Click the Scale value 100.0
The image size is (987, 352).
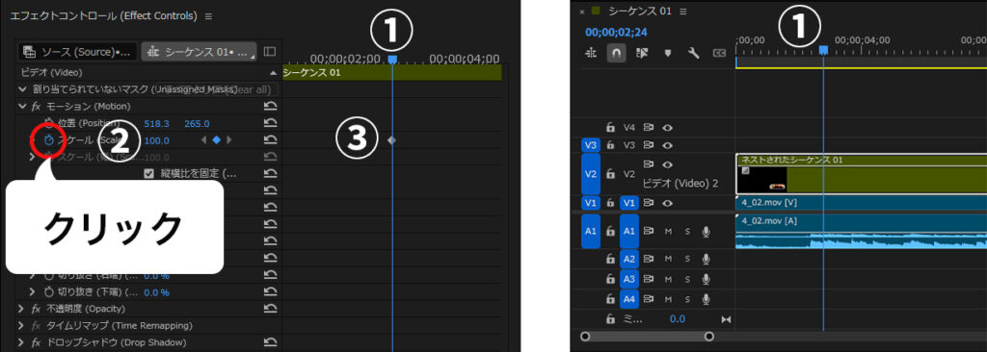pos(157,140)
